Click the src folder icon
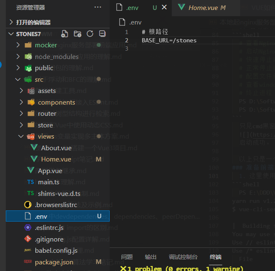The height and width of the screenshot is (271, 275). coord(28,79)
